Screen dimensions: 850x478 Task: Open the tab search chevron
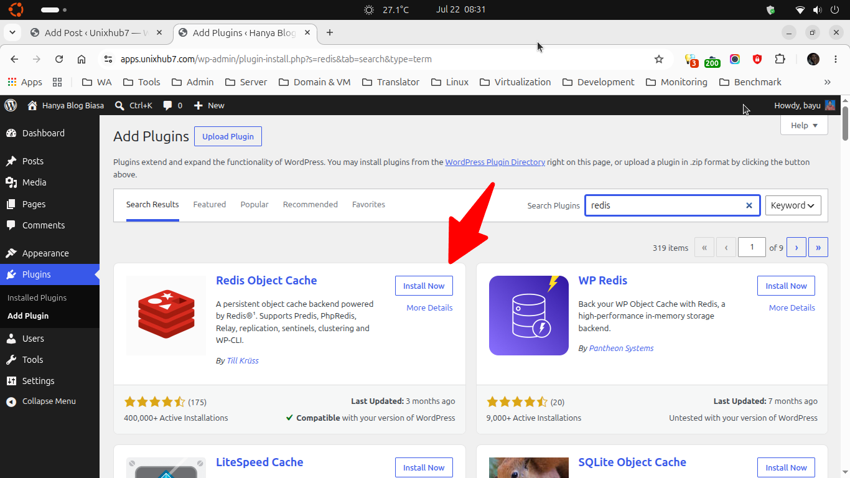click(12, 32)
